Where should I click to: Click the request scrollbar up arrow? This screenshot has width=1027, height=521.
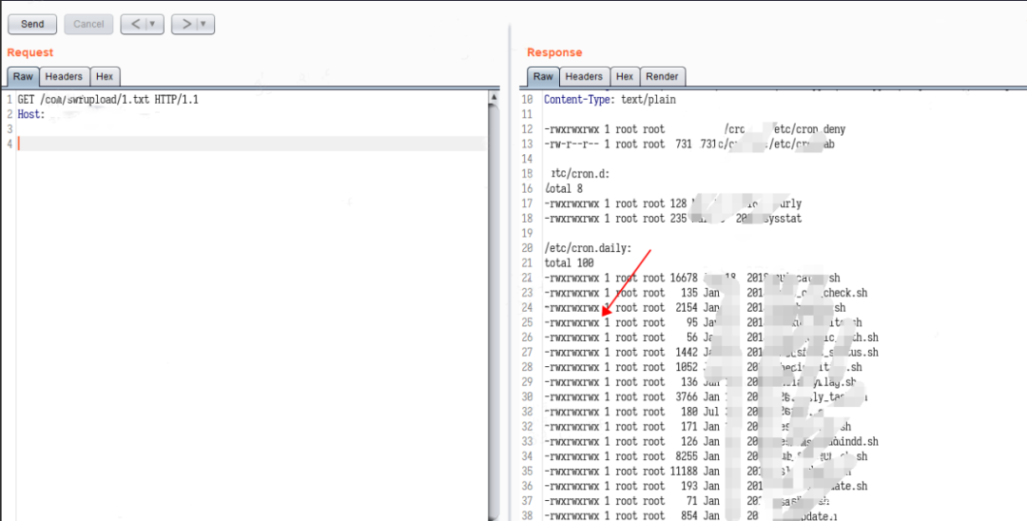click(x=493, y=97)
